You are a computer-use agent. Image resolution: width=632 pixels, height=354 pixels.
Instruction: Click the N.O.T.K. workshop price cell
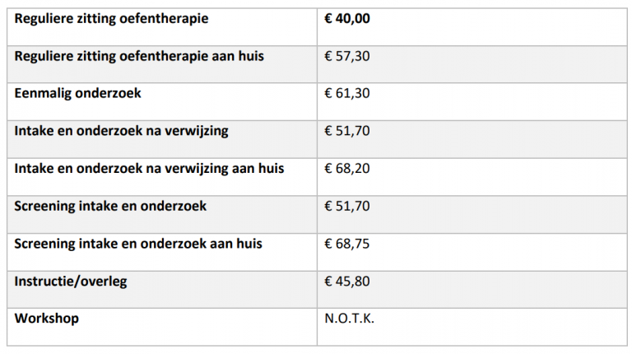(350, 319)
